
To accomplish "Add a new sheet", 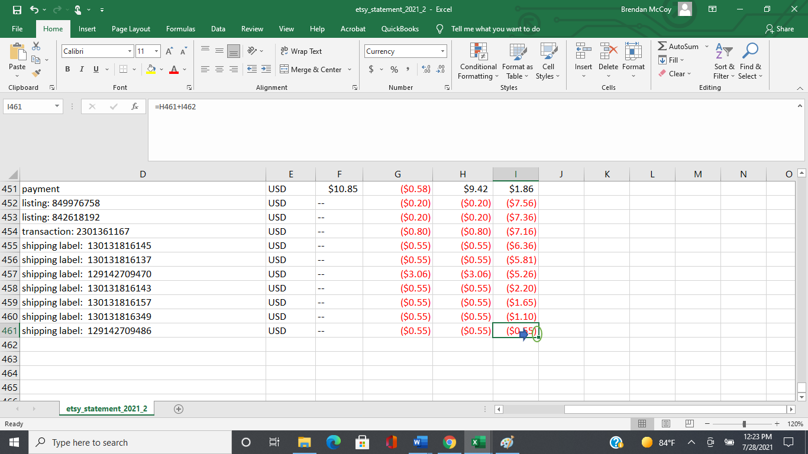I will [179, 408].
